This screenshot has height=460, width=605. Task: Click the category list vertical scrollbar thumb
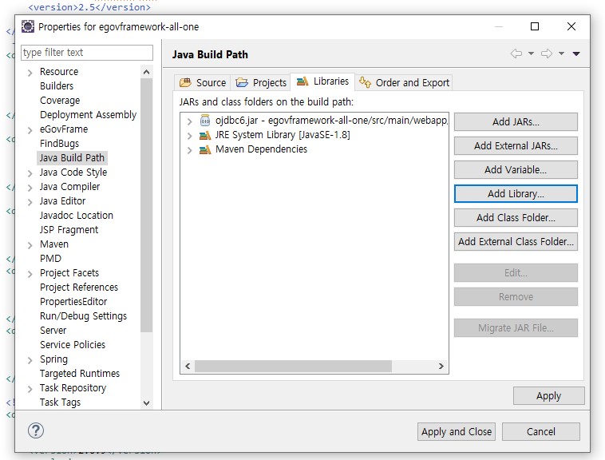pyautogui.click(x=146, y=205)
